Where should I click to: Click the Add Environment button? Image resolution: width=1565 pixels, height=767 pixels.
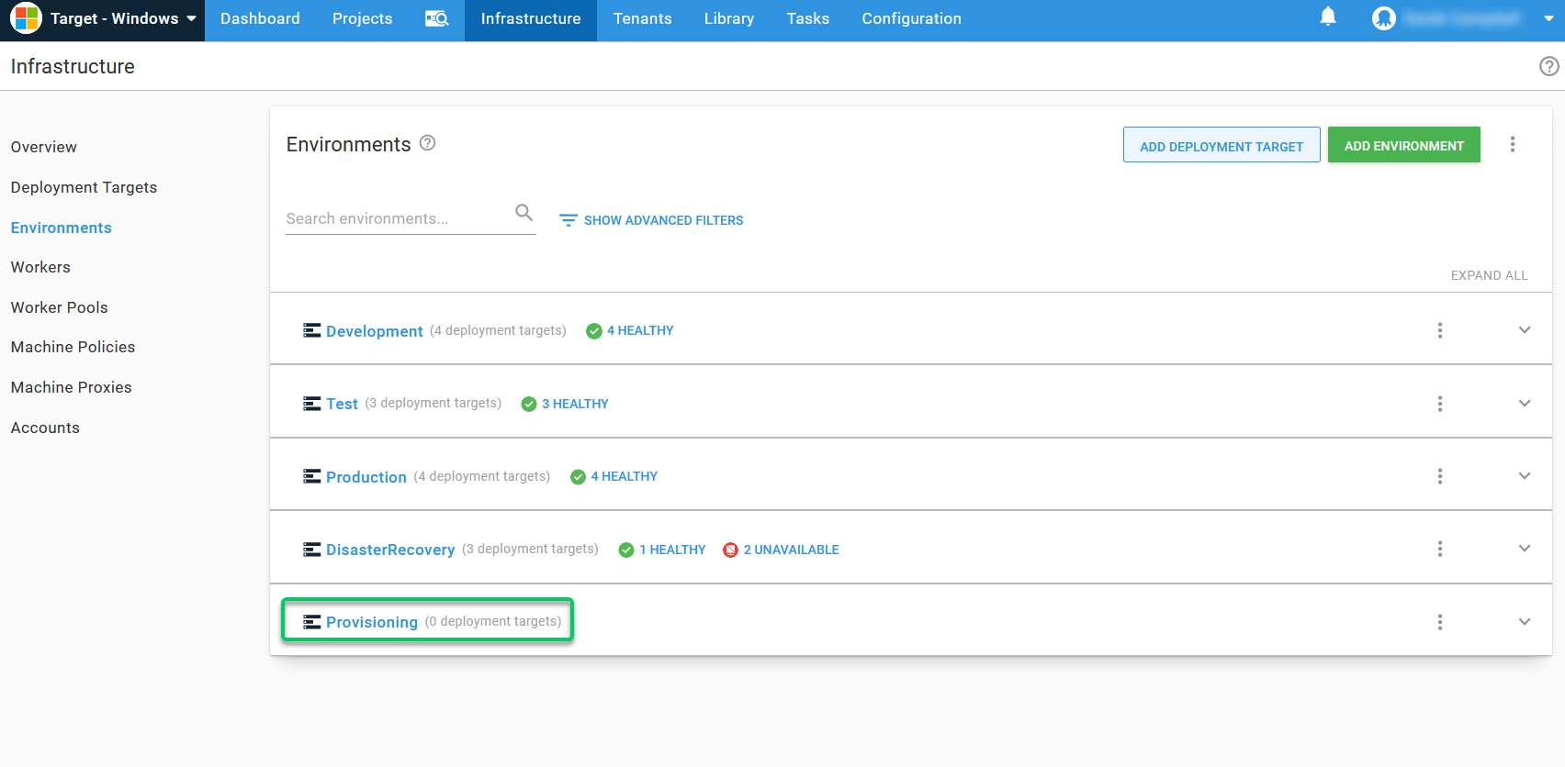pyautogui.click(x=1402, y=146)
